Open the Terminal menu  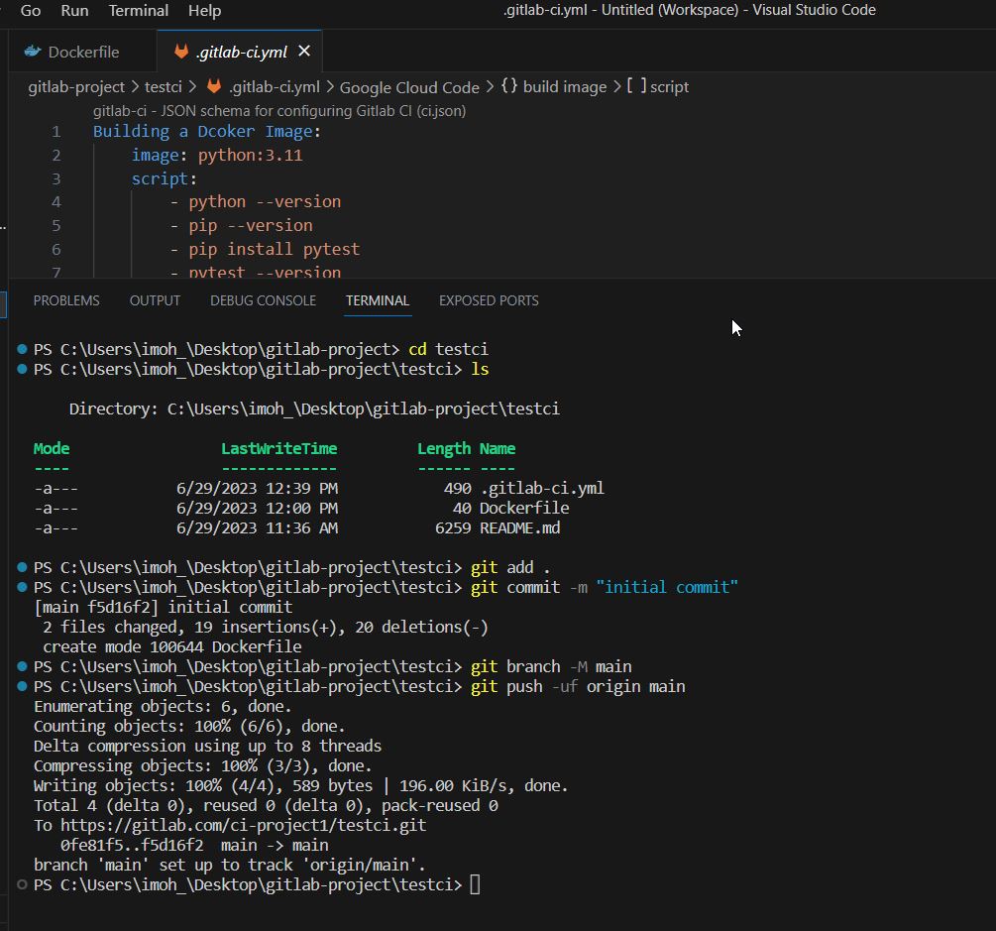coord(137,11)
